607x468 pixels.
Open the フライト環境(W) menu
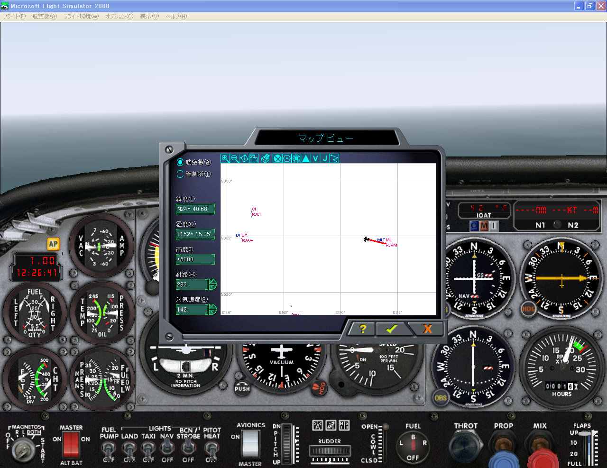click(x=81, y=17)
